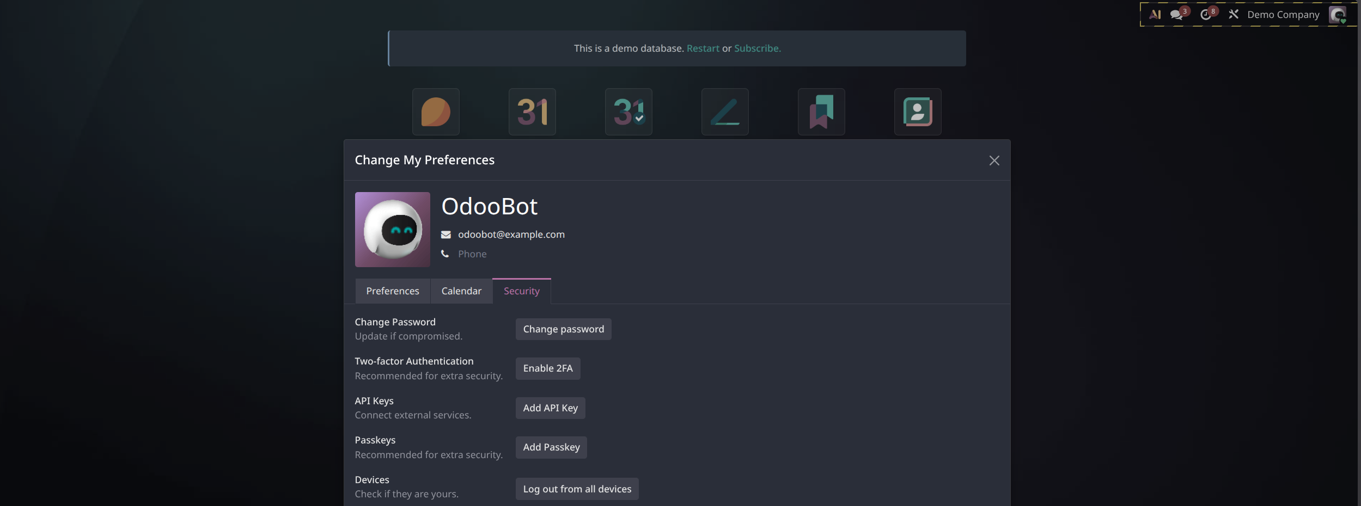The image size is (1361, 506).
Task: Click the 'Two-factor Authentication' label
Action: (414, 361)
